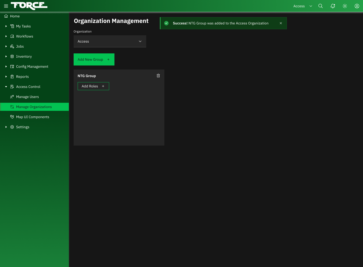The width and height of the screenshot is (363, 267).
Task: Dismiss the success notification
Action: coord(281,23)
